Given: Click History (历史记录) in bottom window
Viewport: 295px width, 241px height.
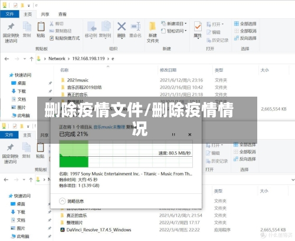Looking at the screenshot, I should [217, 161].
